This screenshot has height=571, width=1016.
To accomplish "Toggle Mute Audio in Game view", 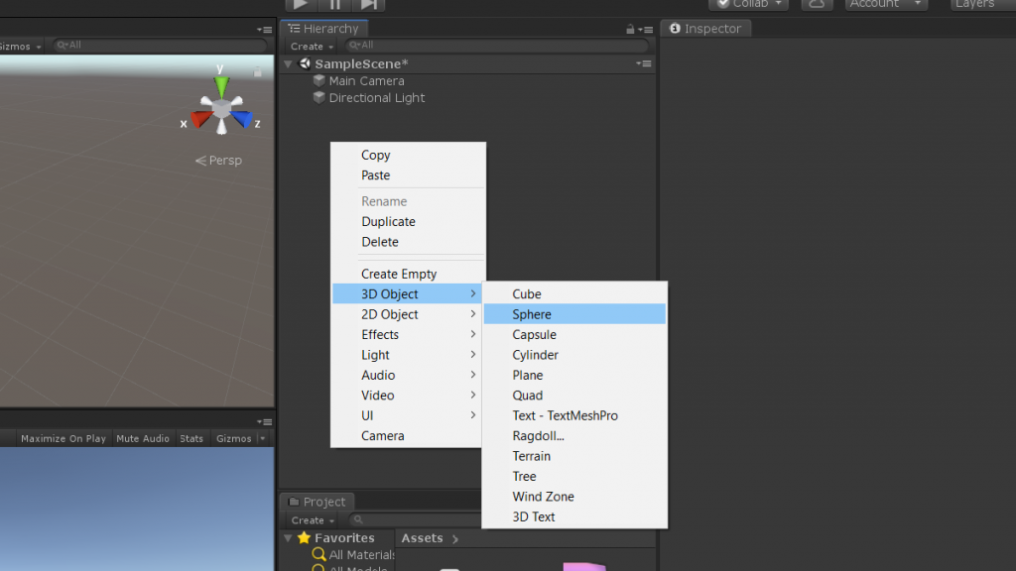I will (x=143, y=438).
